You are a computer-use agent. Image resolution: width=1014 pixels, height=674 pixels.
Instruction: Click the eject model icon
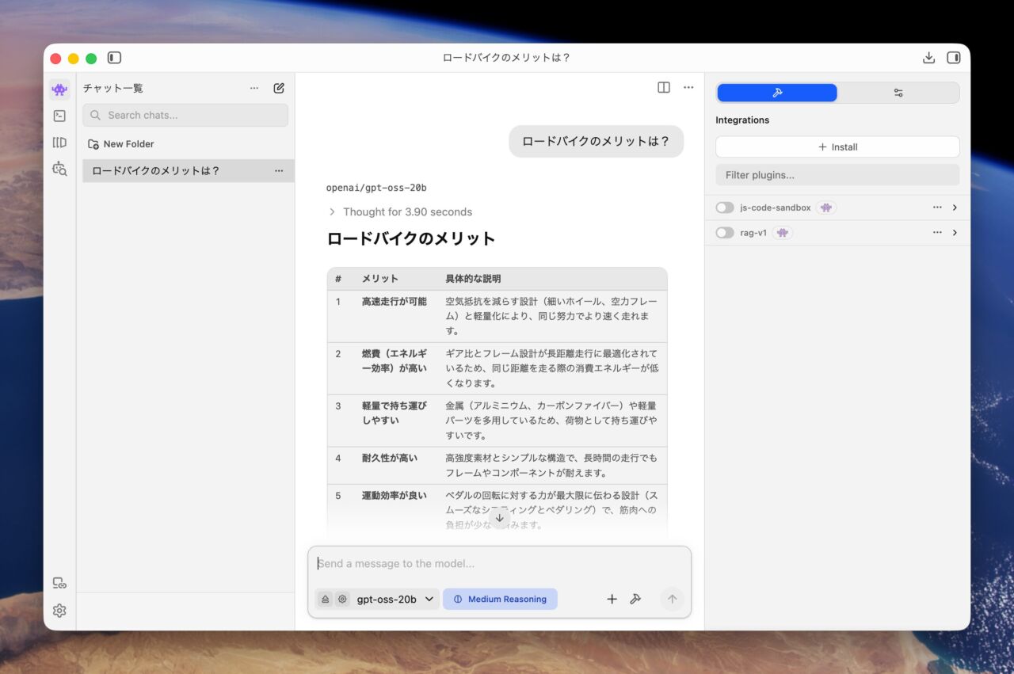pyautogui.click(x=326, y=599)
